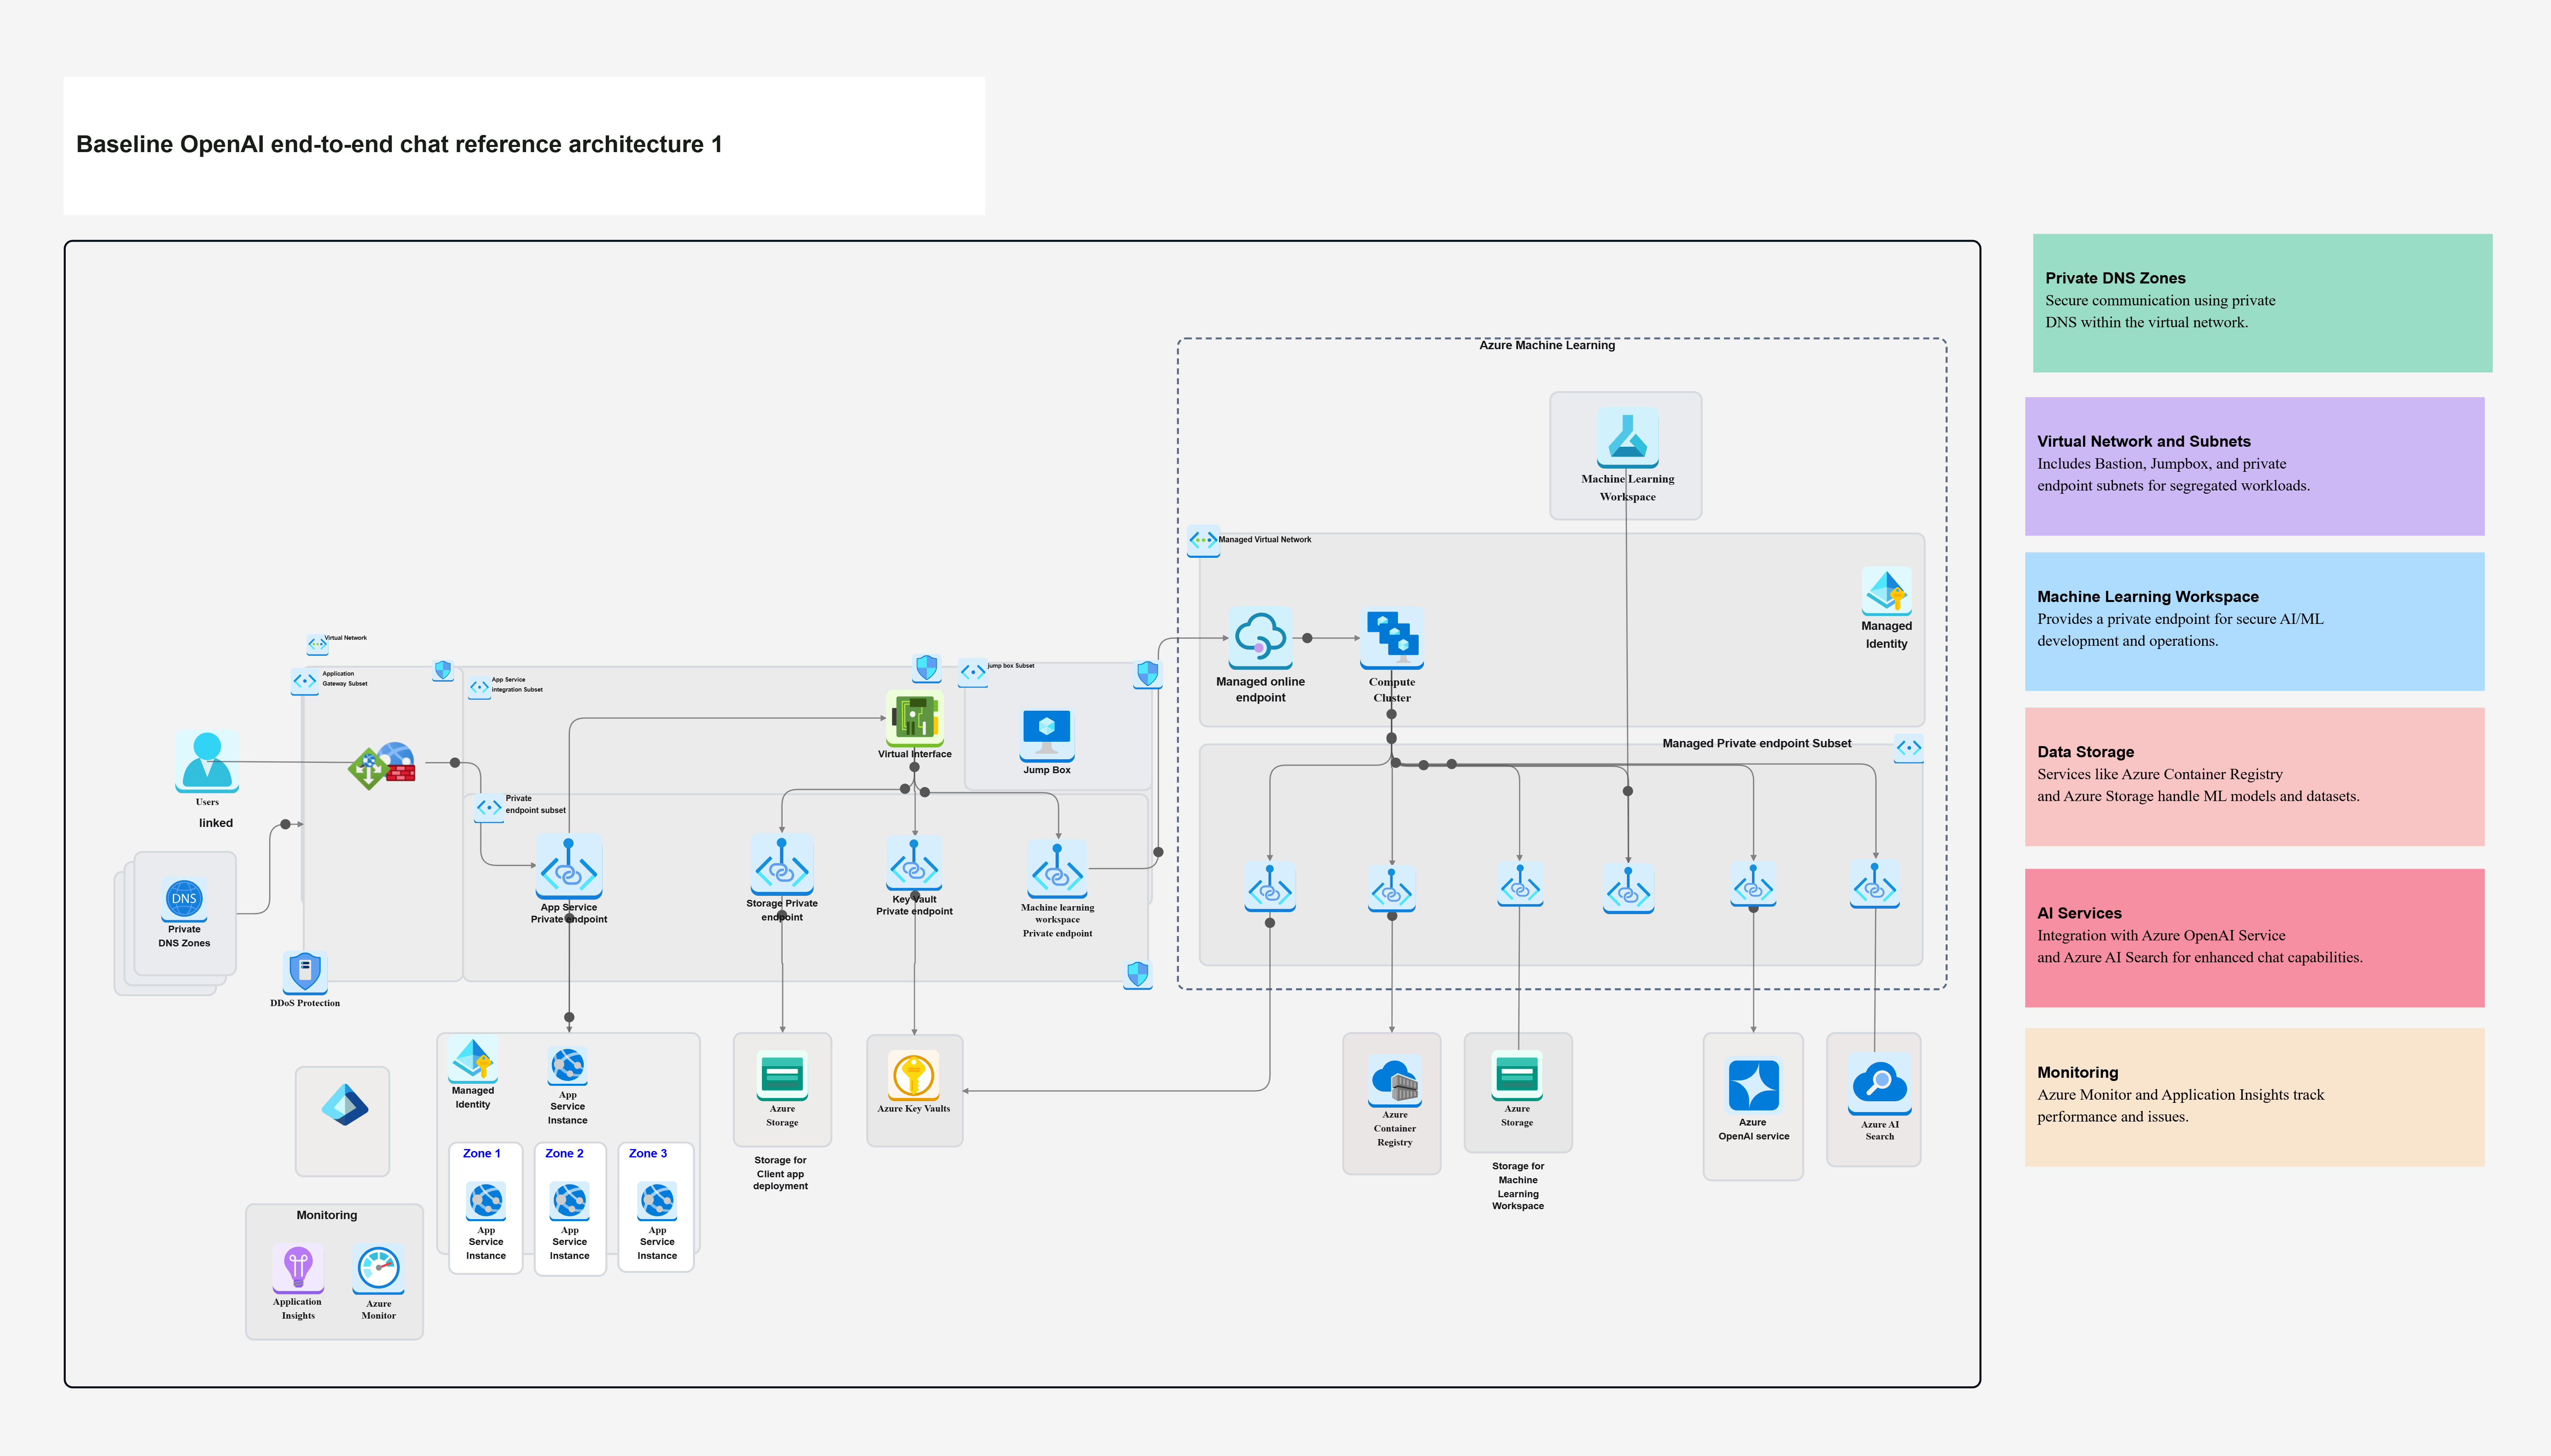Click the Azure Container Registry icon
This screenshot has height=1456, width=2551.
[x=1394, y=1080]
